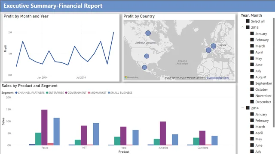The width and height of the screenshot is (275, 154).
Task: Collapse the 2014 year group
Action: (242, 108)
